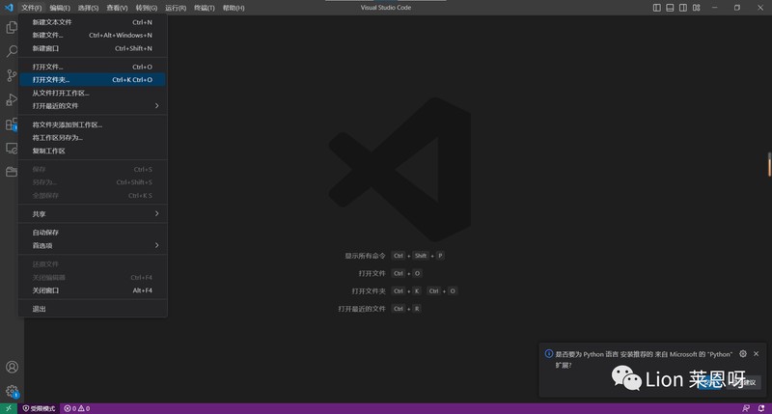Select 将文件夹添加到工作区... entry
The height and width of the screenshot is (414, 772).
pyautogui.click(x=93, y=124)
